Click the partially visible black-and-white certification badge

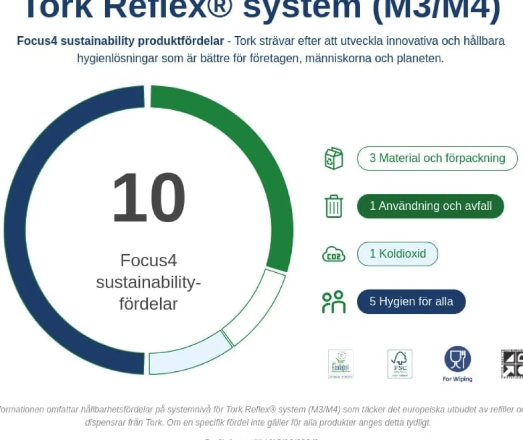(x=512, y=364)
